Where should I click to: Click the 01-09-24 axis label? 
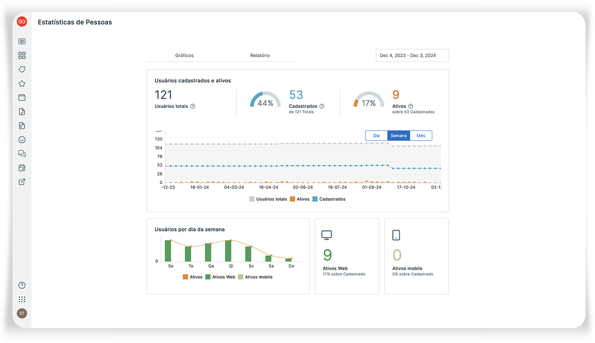click(x=372, y=187)
